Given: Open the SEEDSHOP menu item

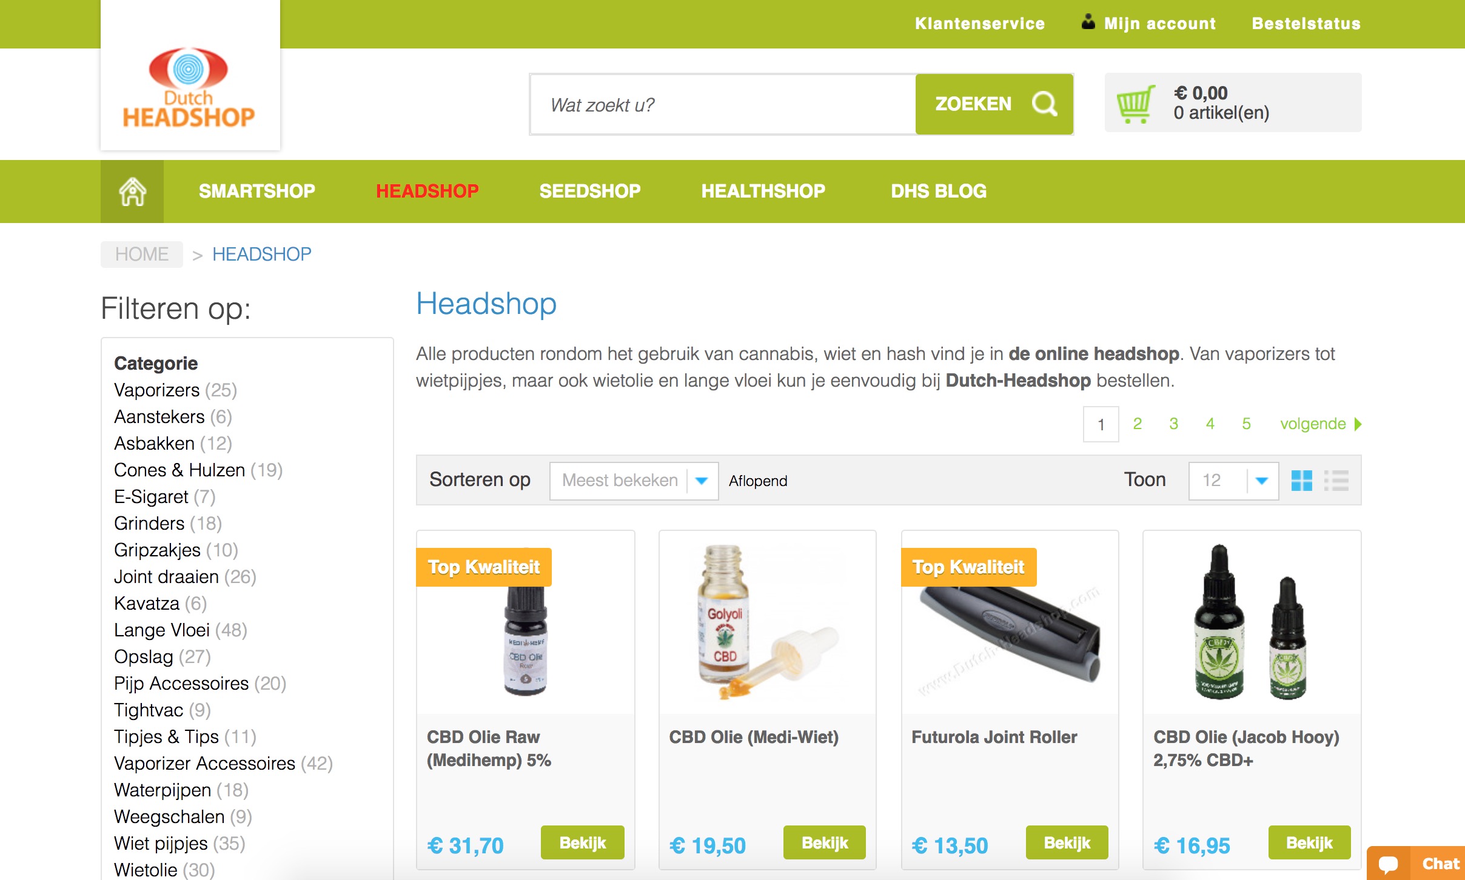Looking at the screenshot, I should tap(590, 192).
